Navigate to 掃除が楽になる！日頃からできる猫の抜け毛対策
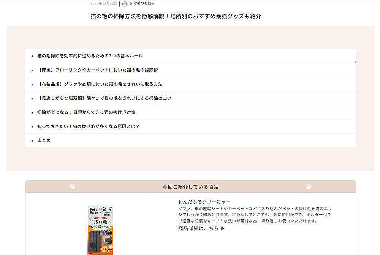The width and height of the screenshot is (380, 255). [86, 112]
